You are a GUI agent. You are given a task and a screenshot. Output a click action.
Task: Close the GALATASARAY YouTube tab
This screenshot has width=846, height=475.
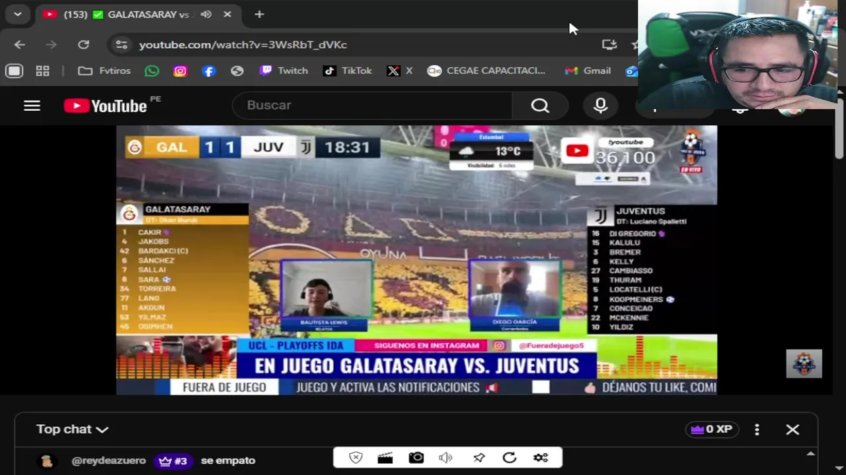click(x=227, y=14)
